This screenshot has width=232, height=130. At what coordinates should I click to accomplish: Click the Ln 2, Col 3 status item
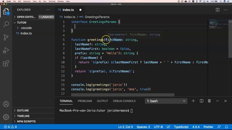(125, 127)
